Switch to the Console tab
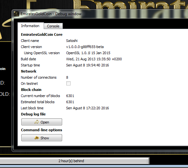188x168 pixels. pos(53,26)
